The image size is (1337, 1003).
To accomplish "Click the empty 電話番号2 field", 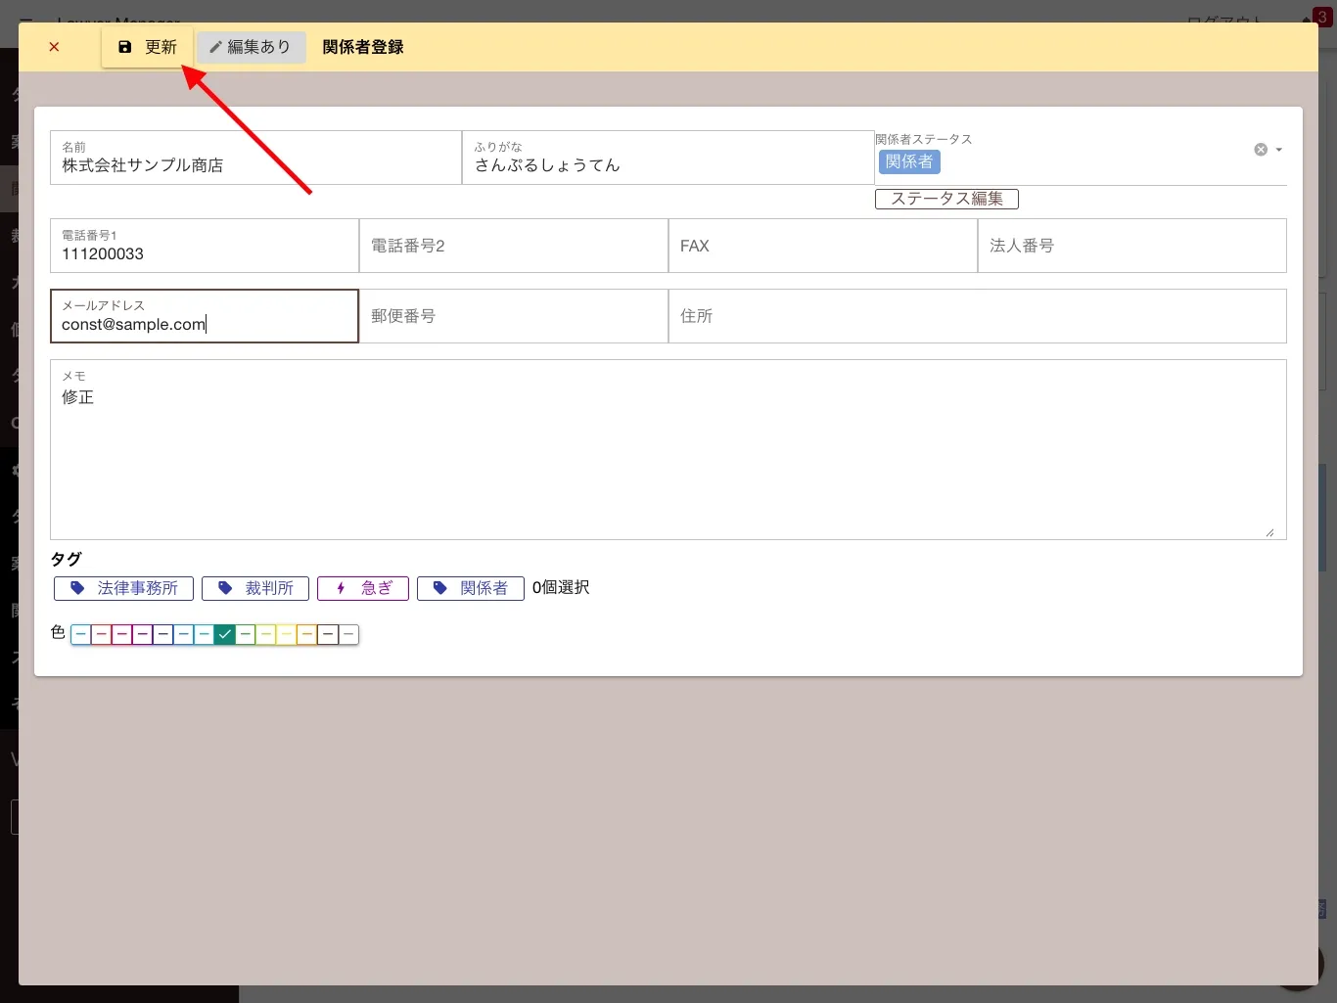I will [514, 246].
